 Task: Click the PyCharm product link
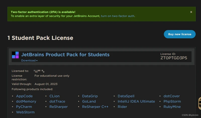[24, 107]
